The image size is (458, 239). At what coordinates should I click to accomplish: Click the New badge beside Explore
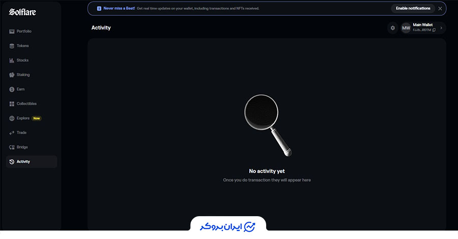[36, 118]
